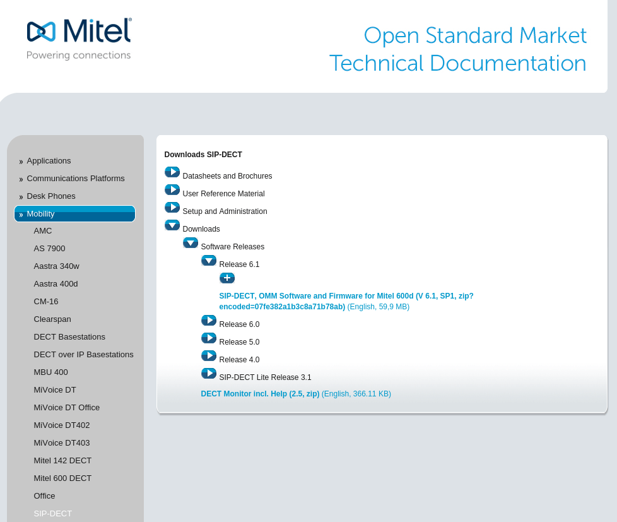The height and width of the screenshot is (522, 617).
Task: Navigate to DECT Basestations
Action: coord(69,337)
